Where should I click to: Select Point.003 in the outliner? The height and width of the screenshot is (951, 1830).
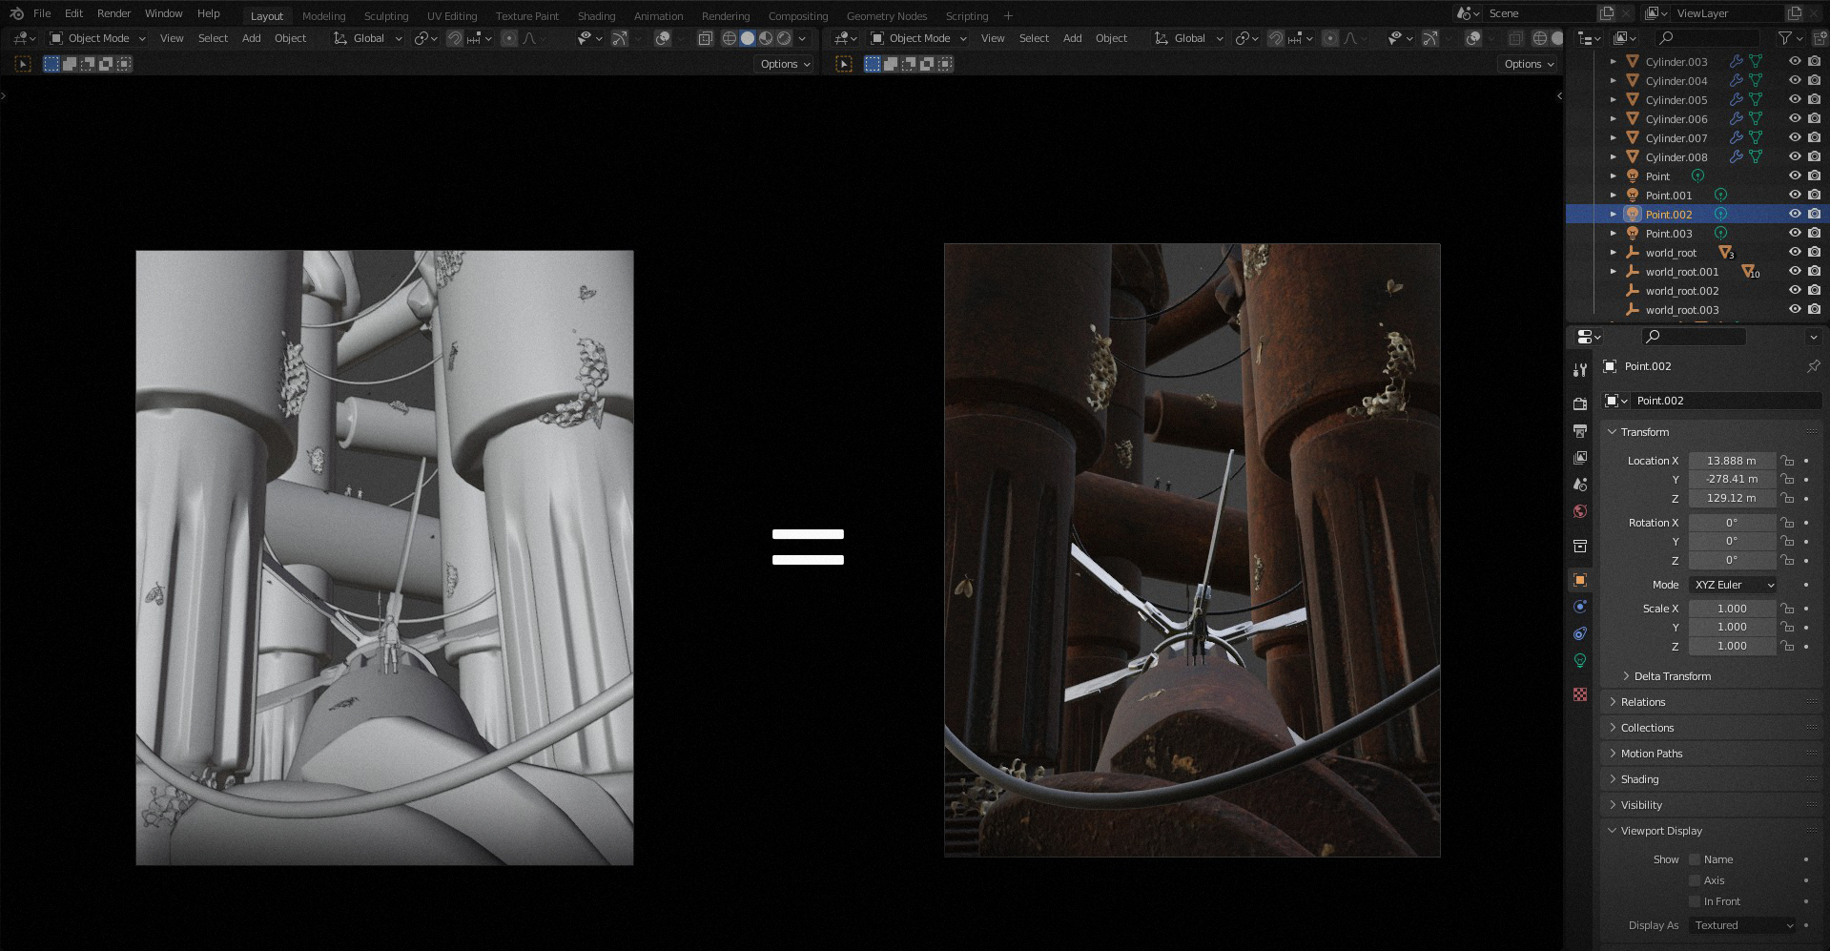click(1668, 234)
